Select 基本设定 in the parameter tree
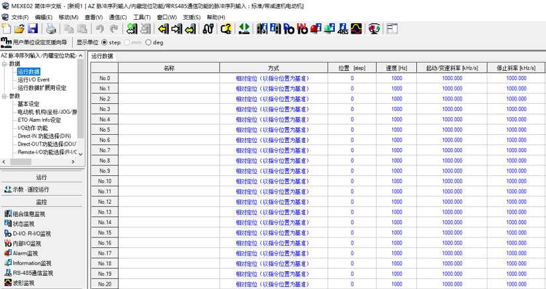Viewport: 546px width, 289px height. [x=28, y=104]
